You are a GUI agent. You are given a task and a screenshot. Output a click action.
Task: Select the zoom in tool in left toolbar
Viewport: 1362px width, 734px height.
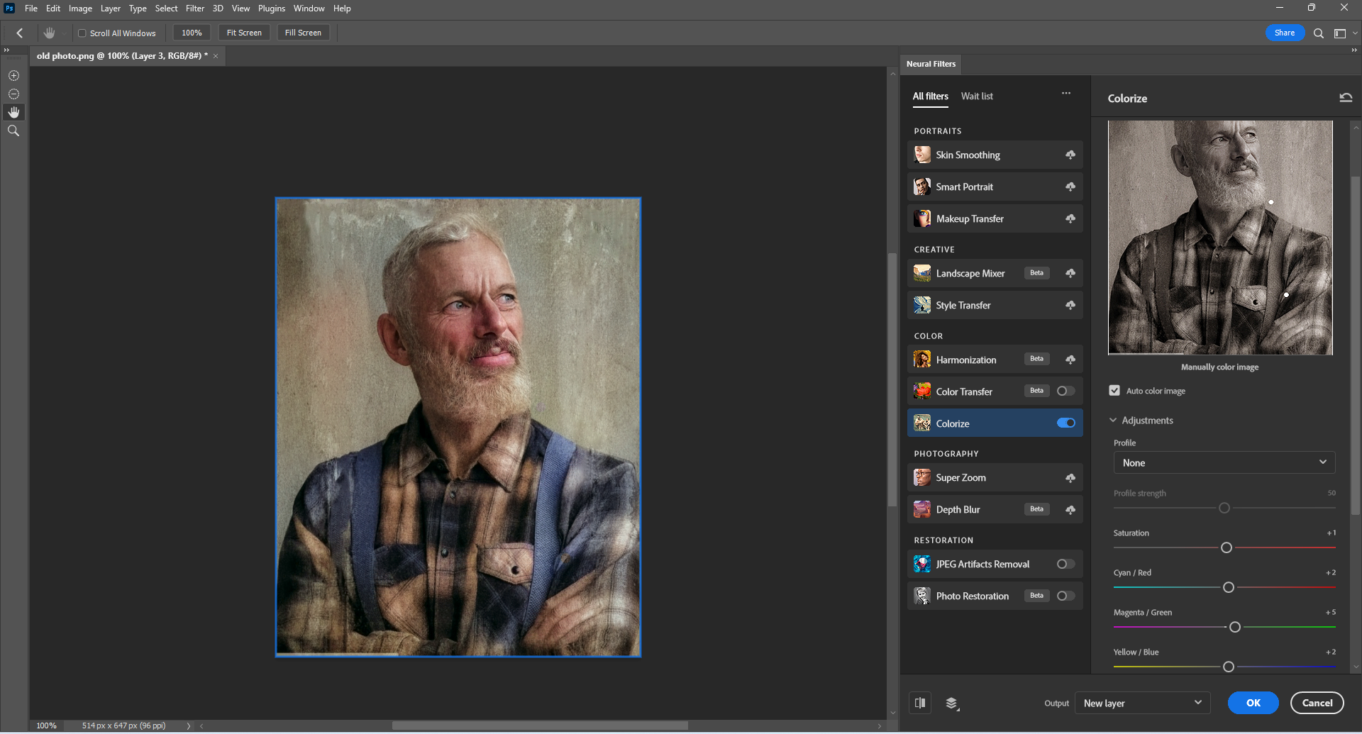[x=13, y=76]
